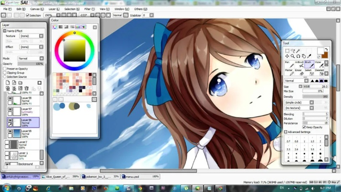Select the AirBrush tool
This screenshot has width=341, height=192.
(x=299, y=65)
